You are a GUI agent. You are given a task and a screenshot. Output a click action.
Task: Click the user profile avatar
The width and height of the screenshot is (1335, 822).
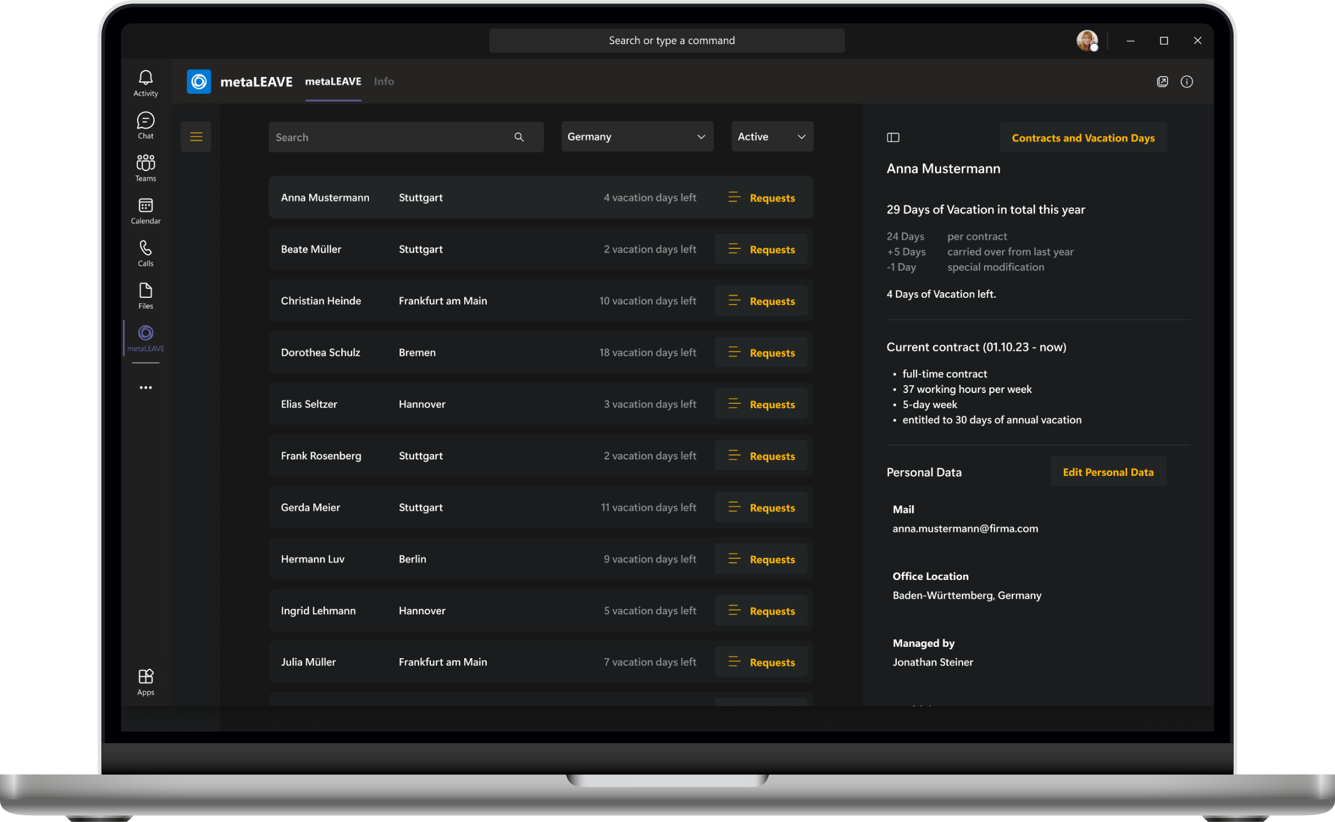1087,41
